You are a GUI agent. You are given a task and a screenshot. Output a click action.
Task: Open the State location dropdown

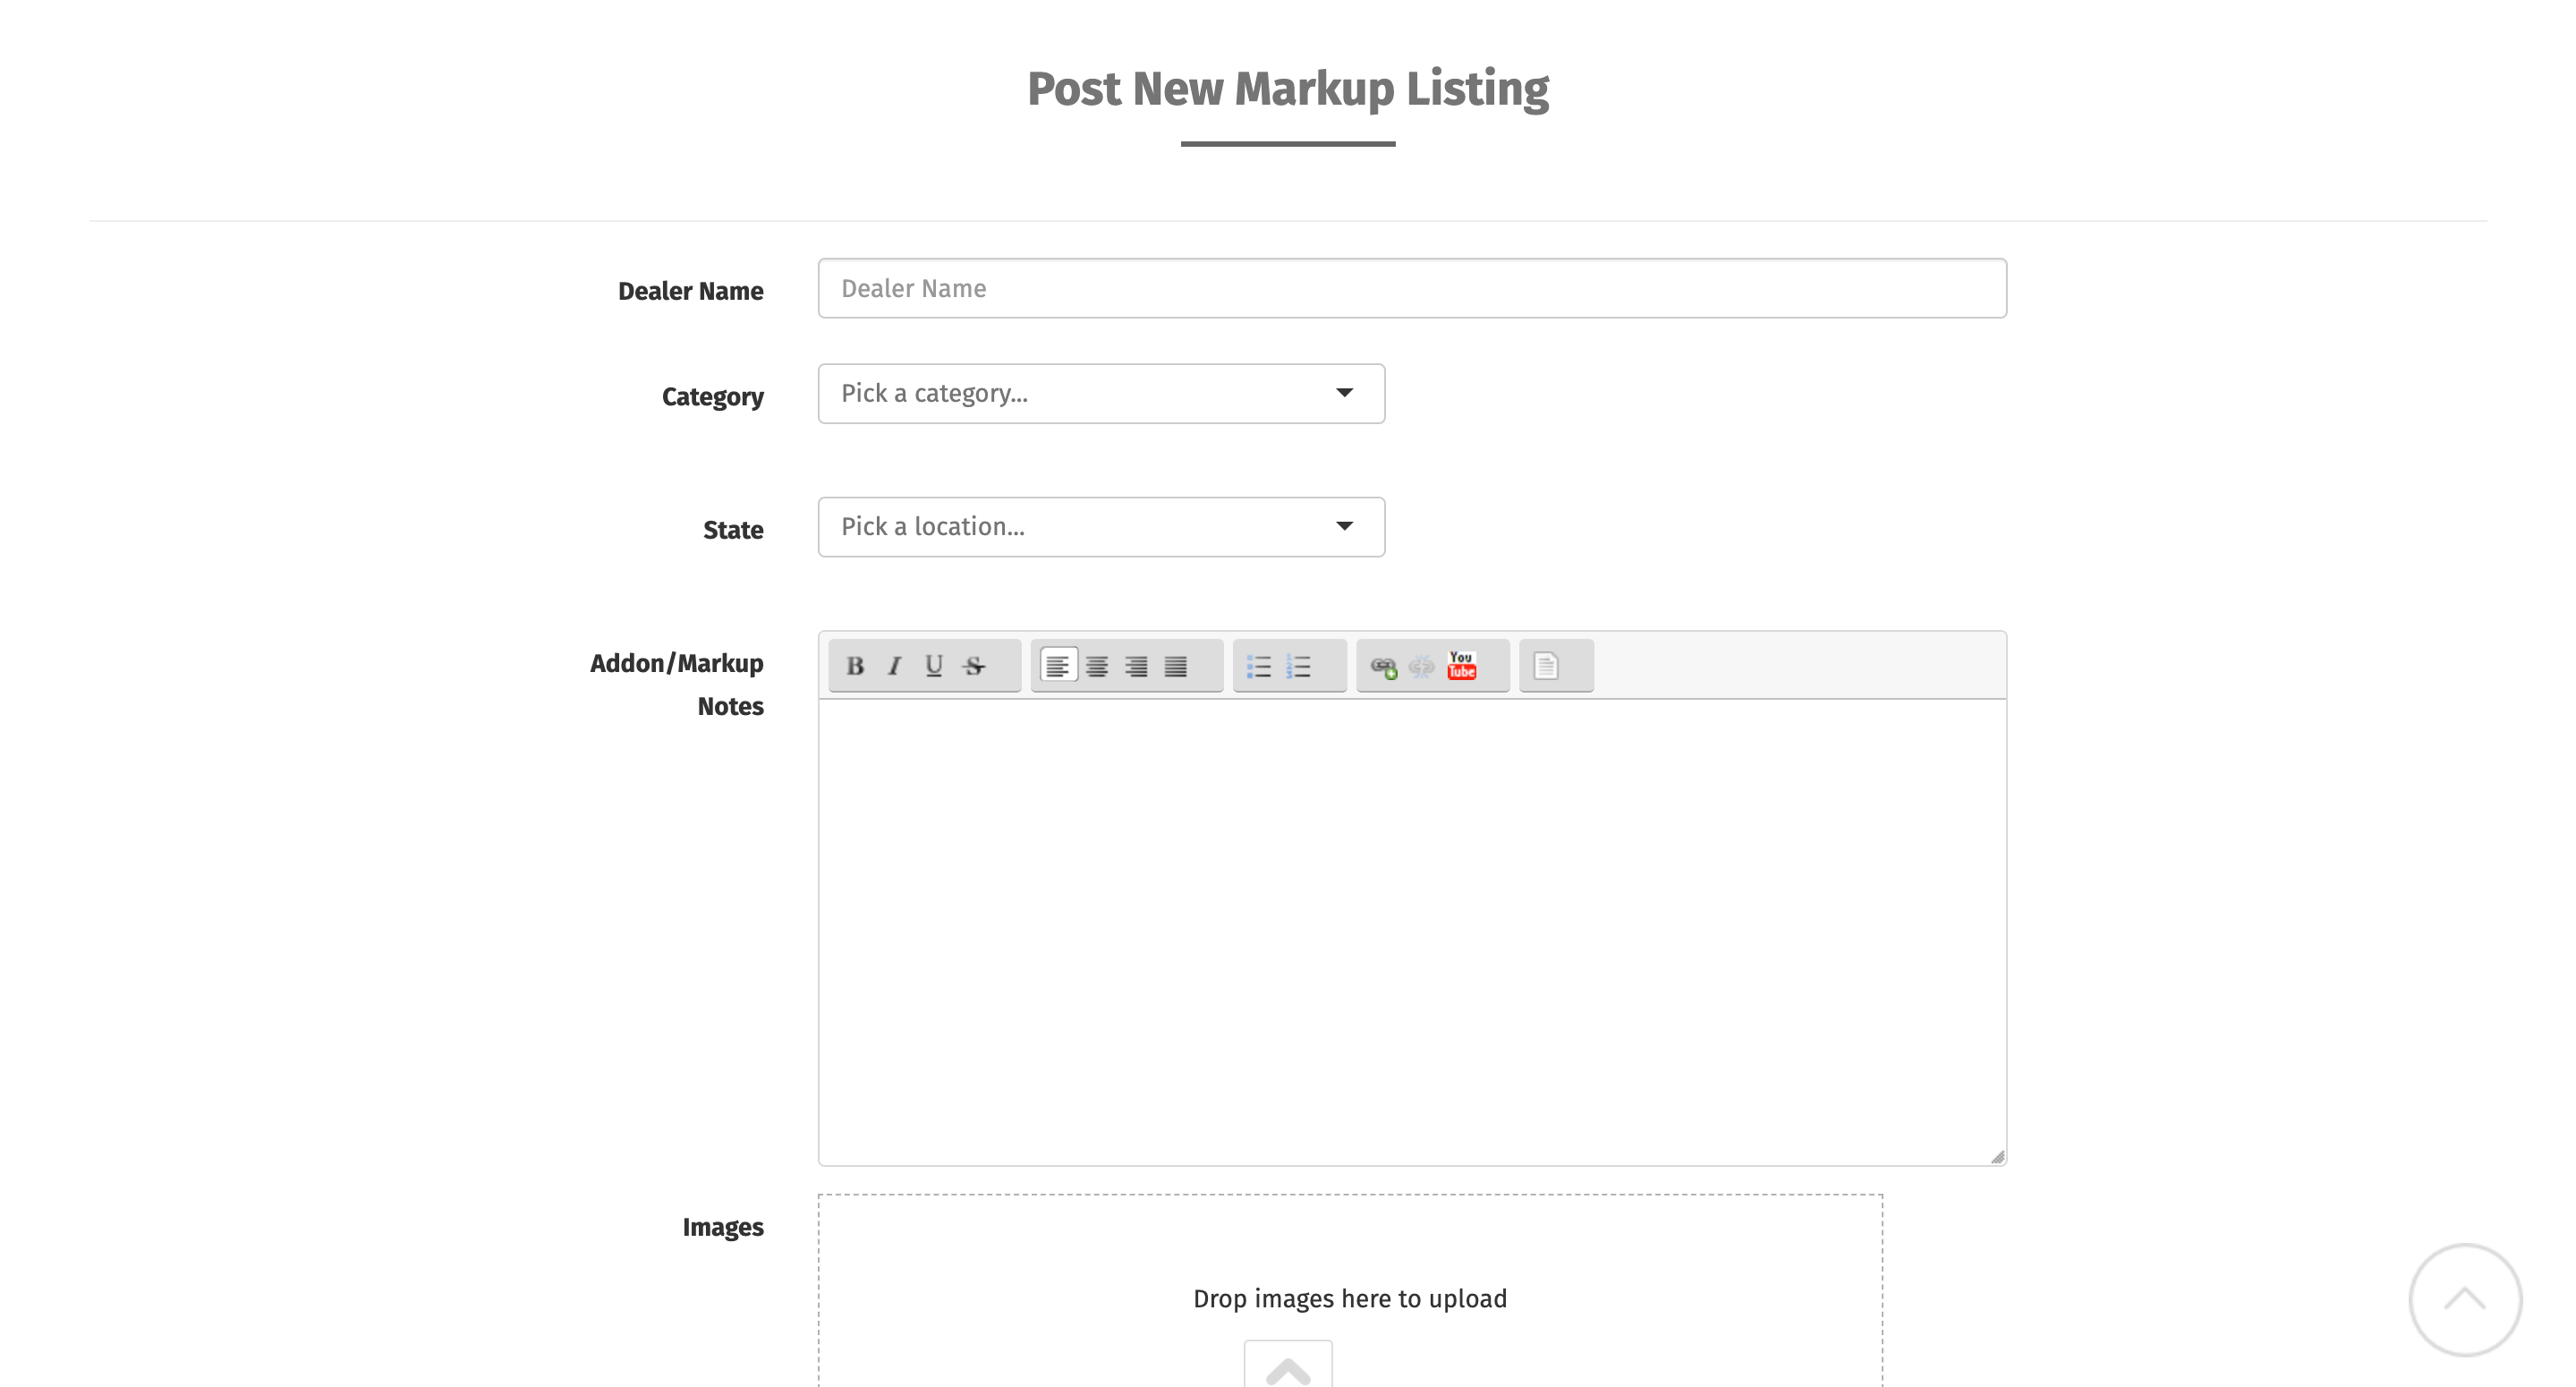(1101, 527)
